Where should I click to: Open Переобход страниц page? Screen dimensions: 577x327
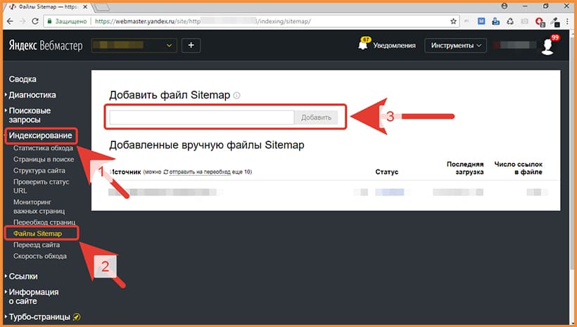[44, 222]
